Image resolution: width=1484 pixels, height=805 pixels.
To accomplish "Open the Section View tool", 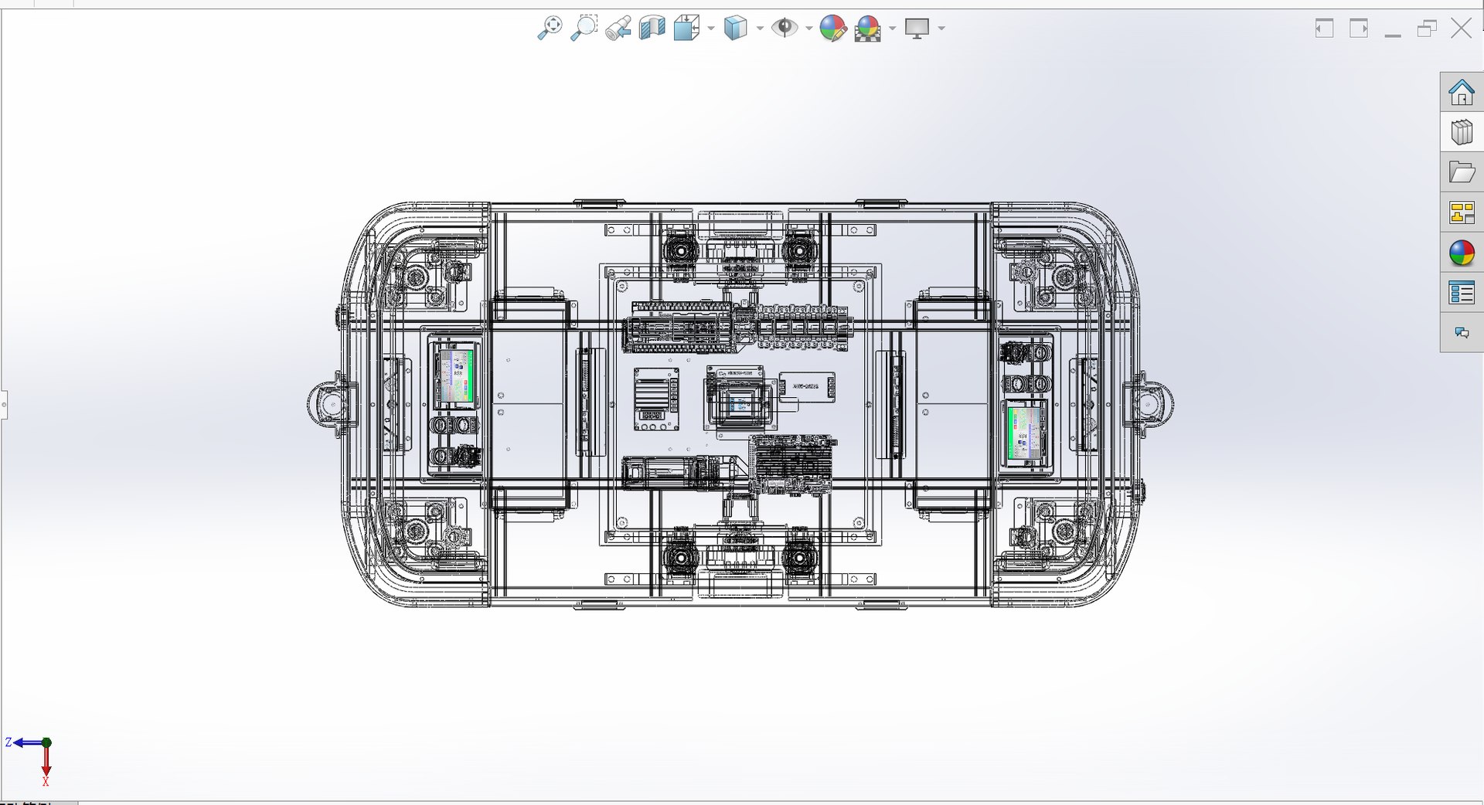I will [x=652, y=29].
